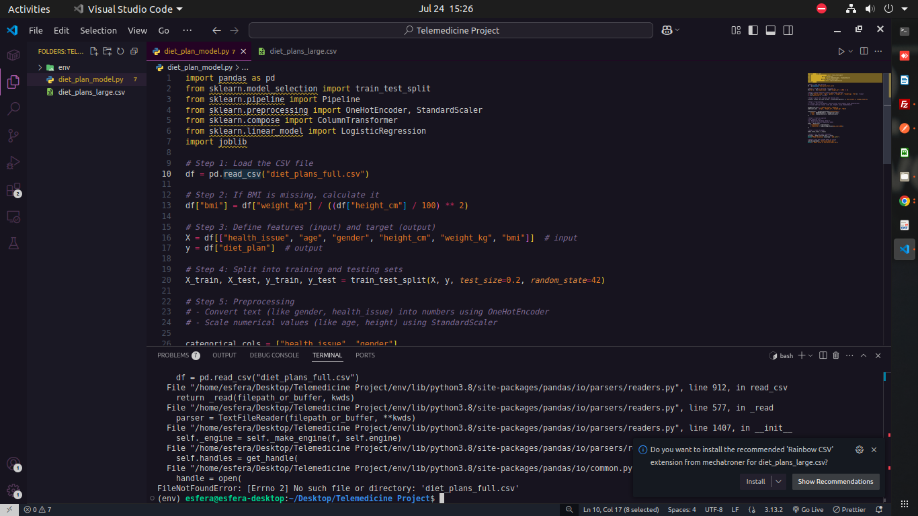Viewport: 918px width, 516px height.
Task: Open the Search view in activity bar
Action: point(13,109)
